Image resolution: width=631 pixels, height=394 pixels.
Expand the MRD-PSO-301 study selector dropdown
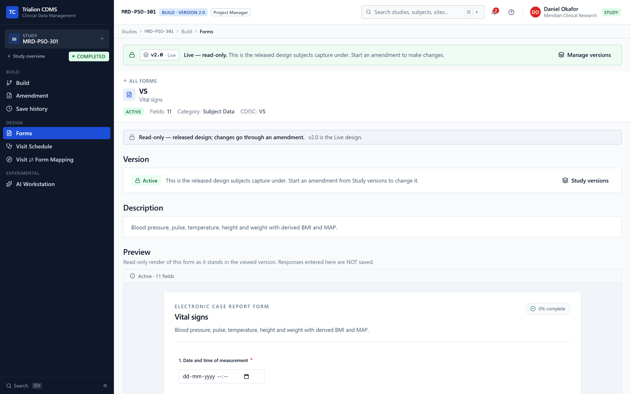pyautogui.click(x=57, y=39)
